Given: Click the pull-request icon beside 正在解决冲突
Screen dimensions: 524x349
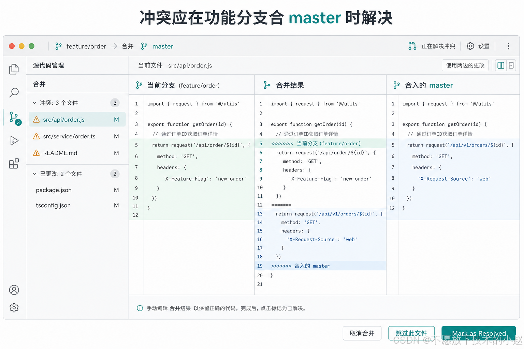Looking at the screenshot, I should [412, 46].
